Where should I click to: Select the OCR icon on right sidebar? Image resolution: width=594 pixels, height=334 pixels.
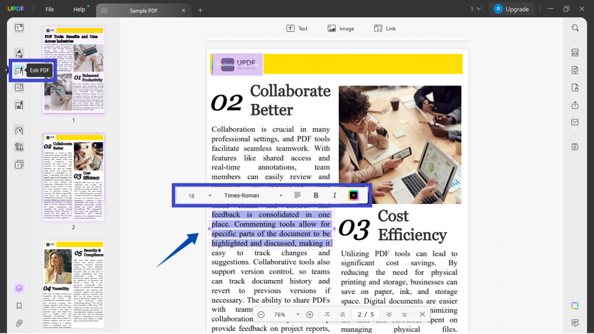pyautogui.click(x=575, y=52)
